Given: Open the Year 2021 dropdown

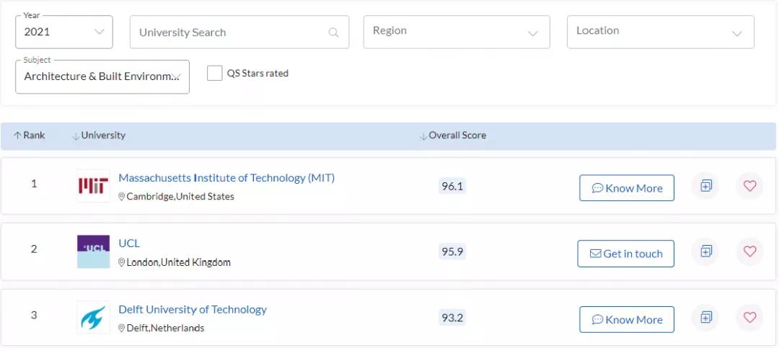Looking at the screenshot, I should click(x=64, y=32).
